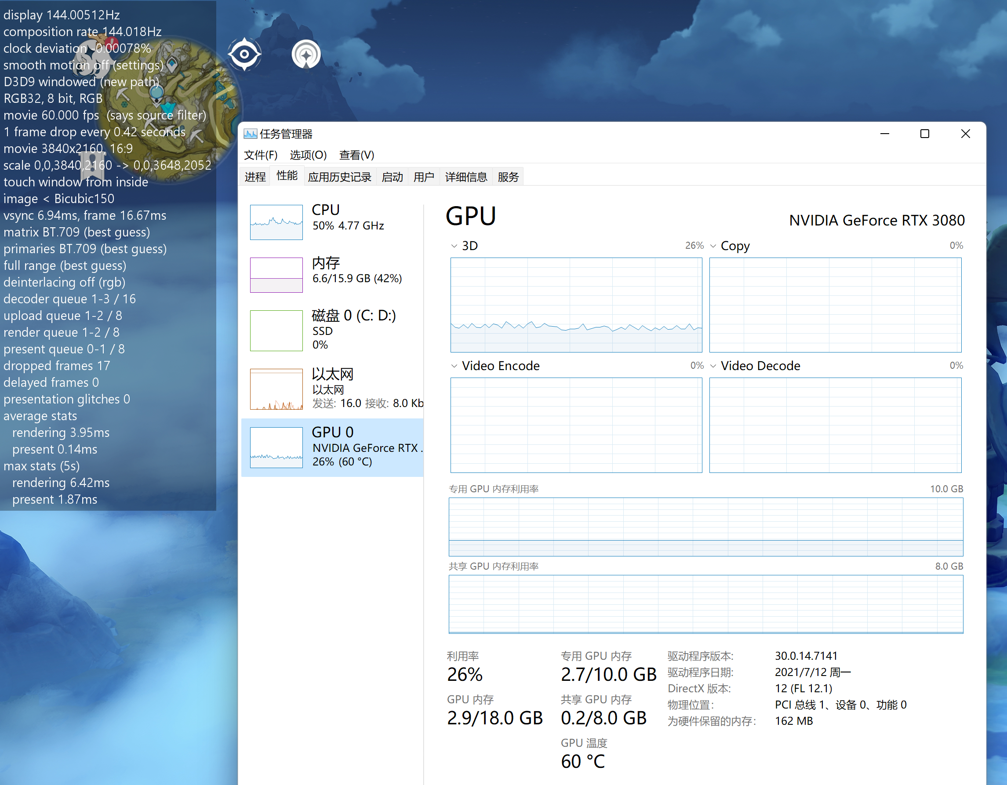Click the 以太网 mini graph thumbnail
This screenshot has height=785, width=1007.
(x=276, y=389)
